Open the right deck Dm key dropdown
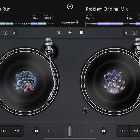140x140 pixels. [131, 18]
